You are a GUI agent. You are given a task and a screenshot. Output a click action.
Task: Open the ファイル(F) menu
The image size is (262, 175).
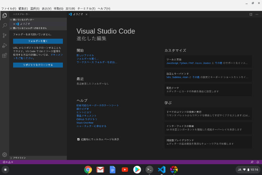pyautogui.click(x=9, y=9)
